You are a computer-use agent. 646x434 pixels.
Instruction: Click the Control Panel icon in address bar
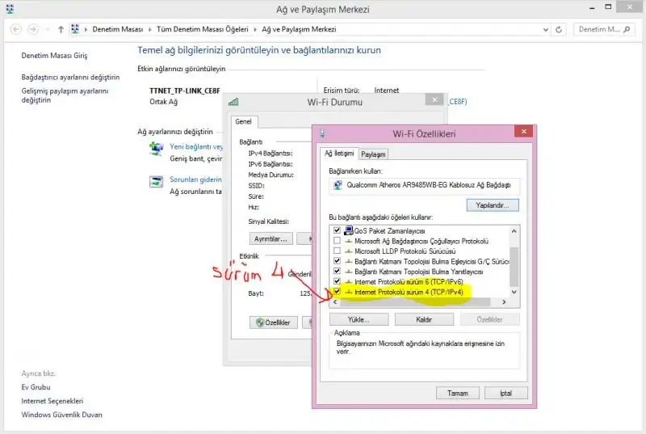[76, 29]
